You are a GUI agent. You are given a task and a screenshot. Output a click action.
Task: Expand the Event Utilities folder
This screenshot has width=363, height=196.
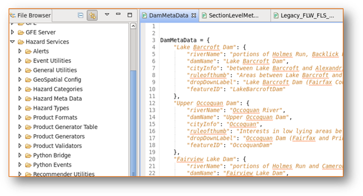[x=20, y=60]
